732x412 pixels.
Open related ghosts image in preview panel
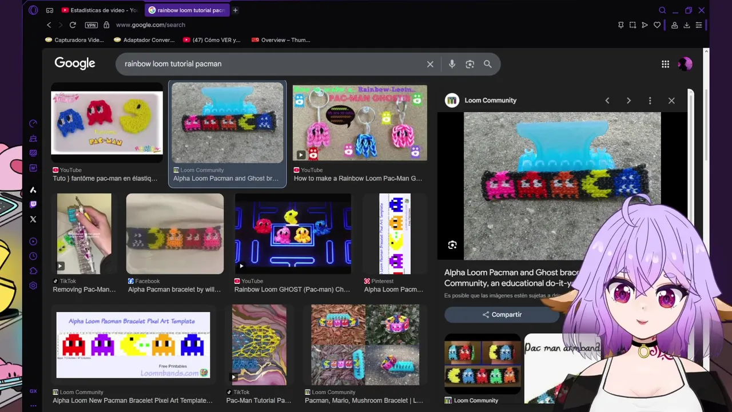(x=483, y=364)
